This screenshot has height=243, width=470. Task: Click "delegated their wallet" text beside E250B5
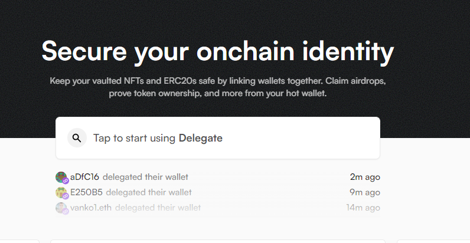click(x=149, y=192)
